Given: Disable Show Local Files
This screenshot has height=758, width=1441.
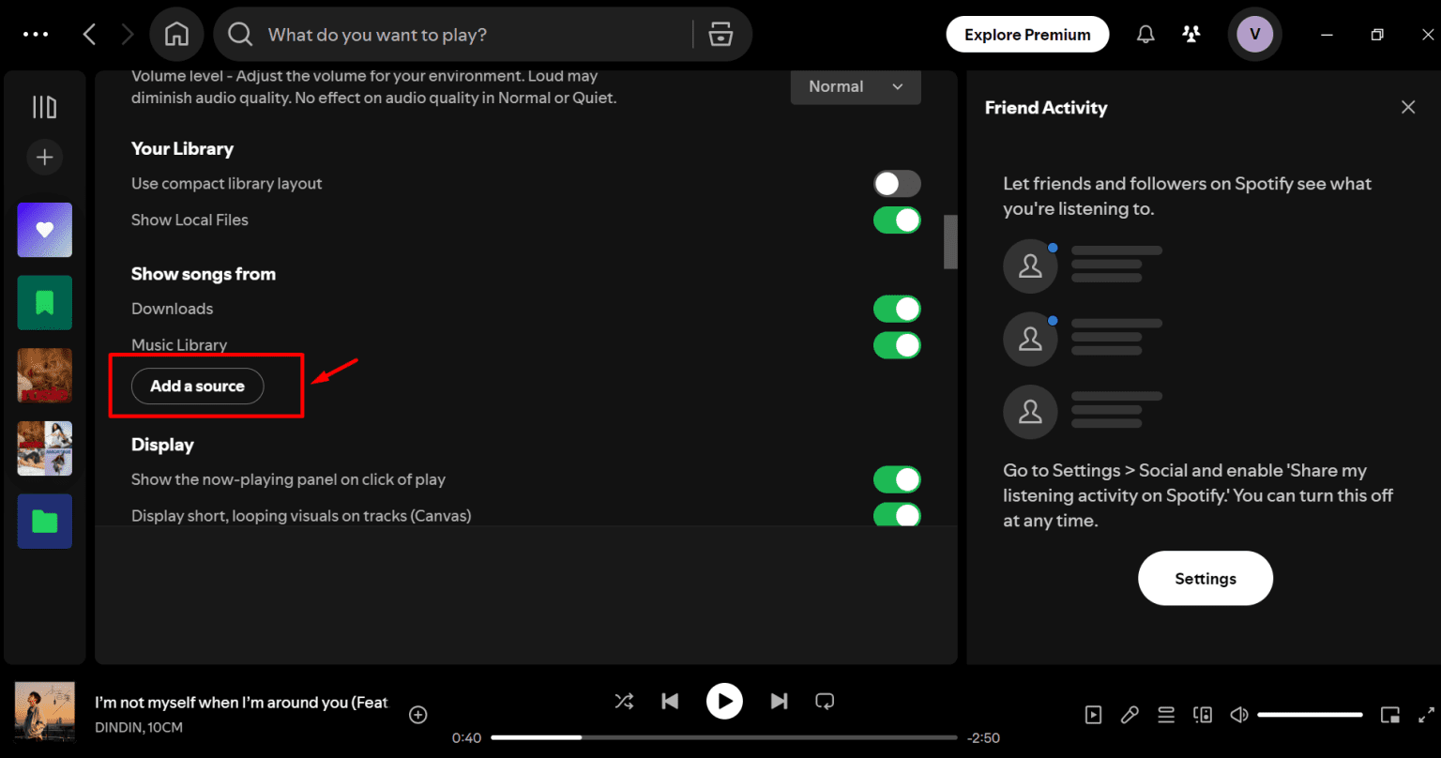Looking at the screenshot, I should 897,220.
